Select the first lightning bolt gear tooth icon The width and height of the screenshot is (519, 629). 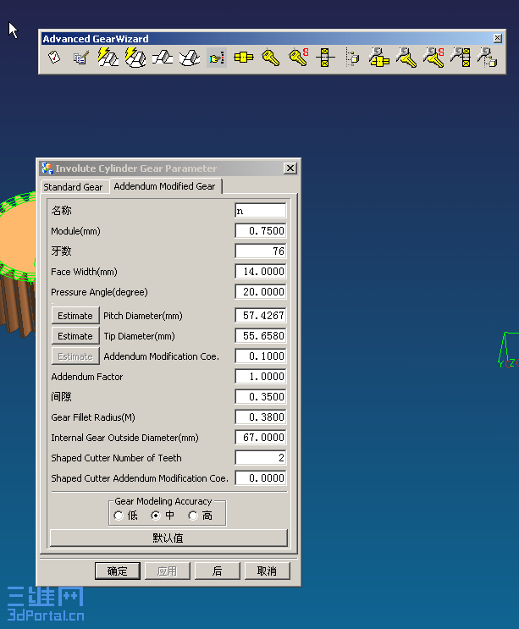coord(108,58)
